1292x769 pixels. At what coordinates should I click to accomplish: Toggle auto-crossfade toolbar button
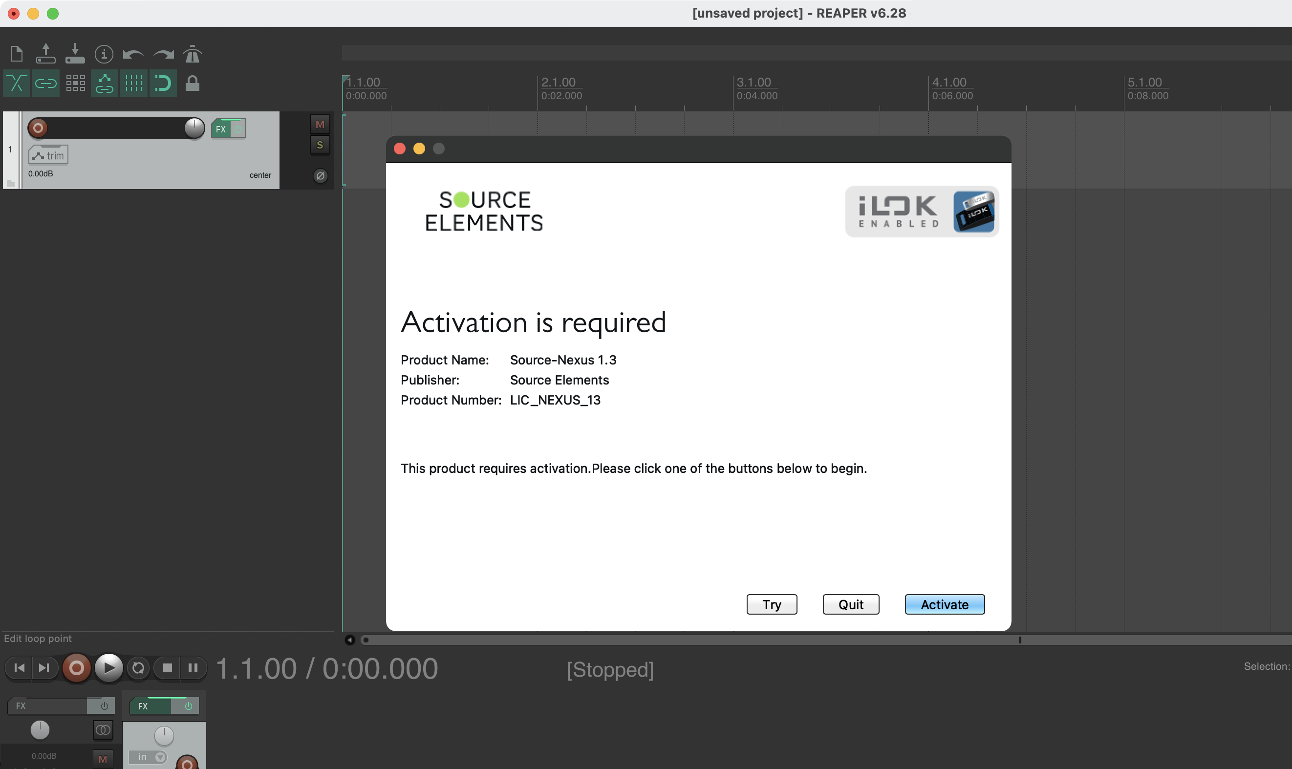pos(17,83)
